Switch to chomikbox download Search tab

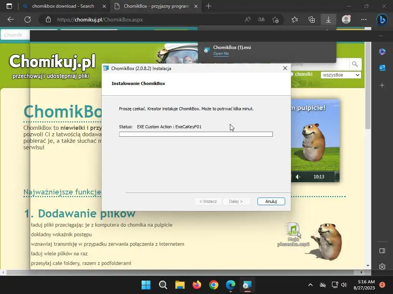(x=63, y=6)
